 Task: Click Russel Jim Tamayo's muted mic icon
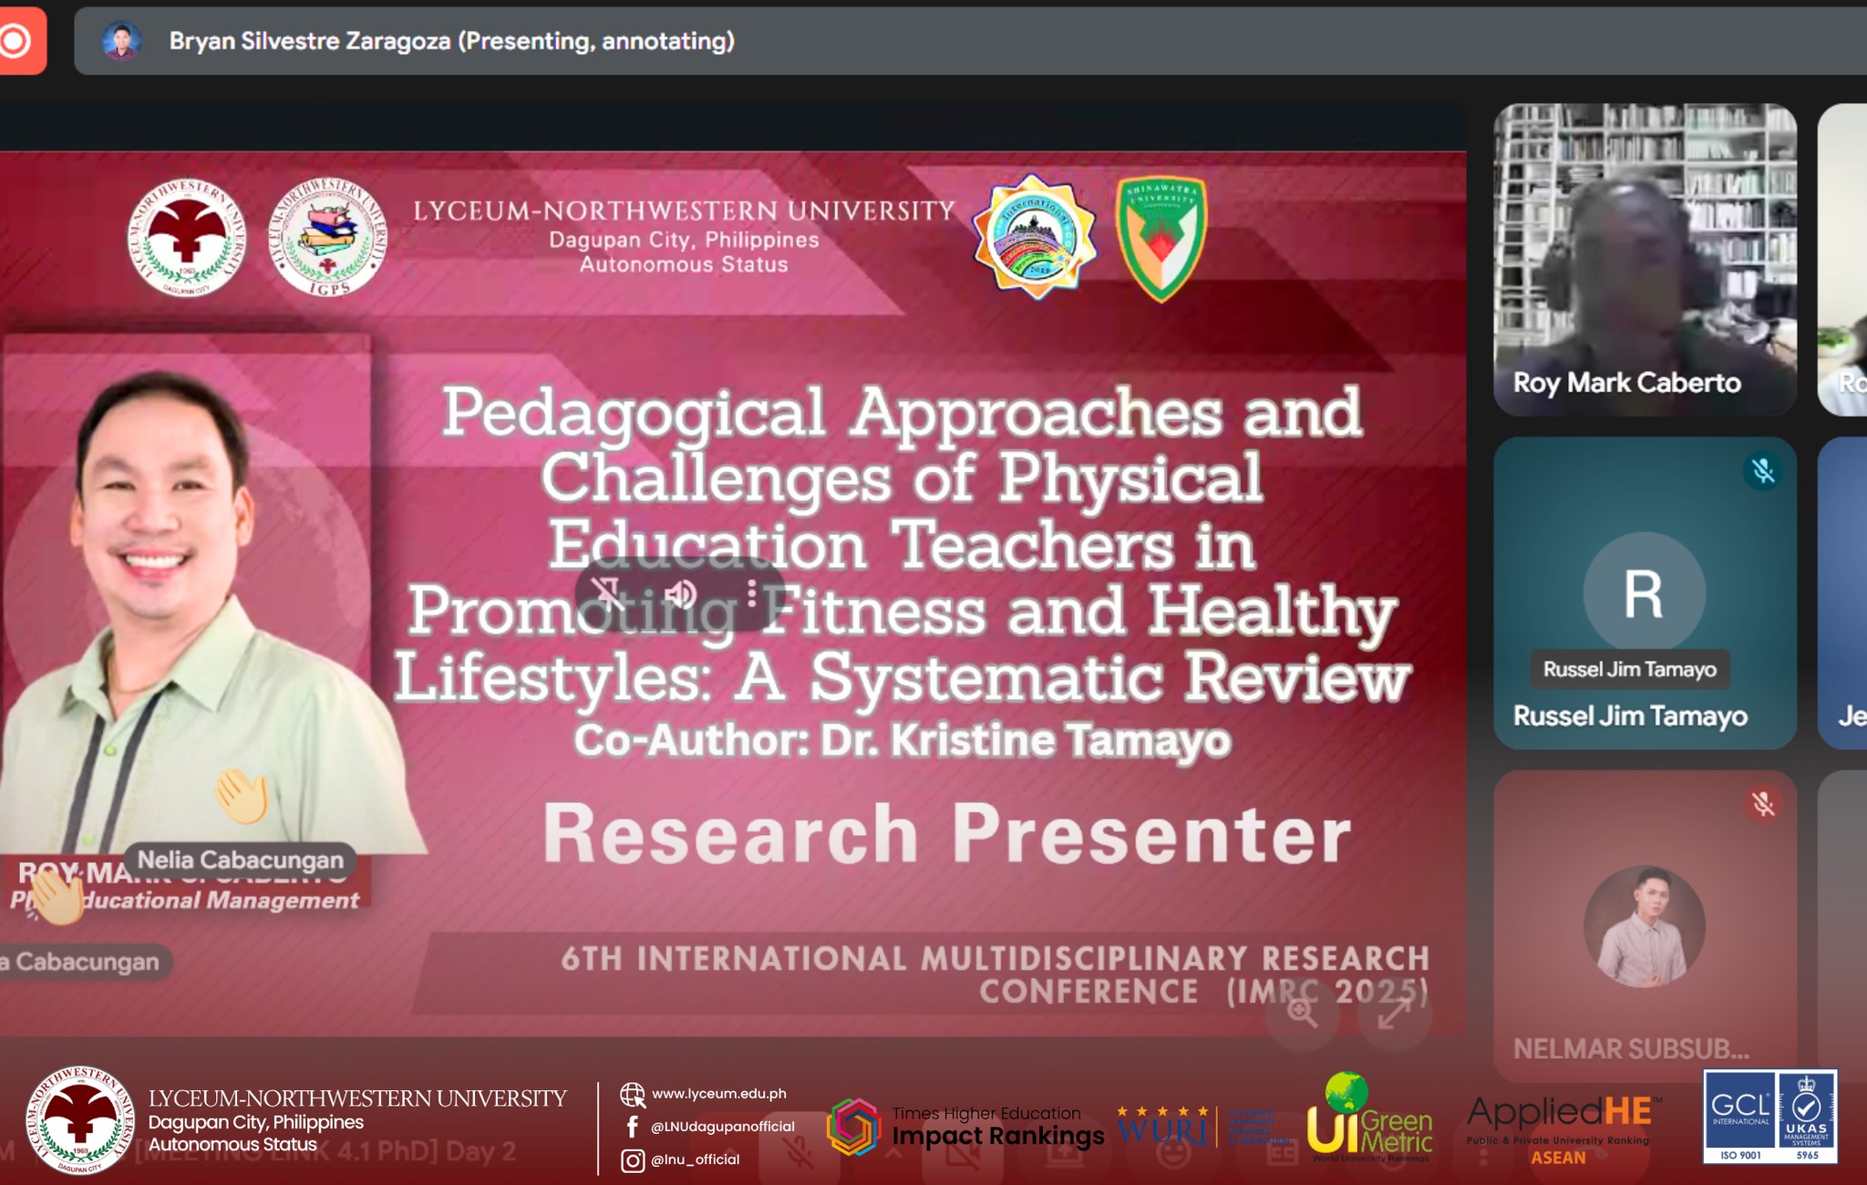click(1763, 471)
